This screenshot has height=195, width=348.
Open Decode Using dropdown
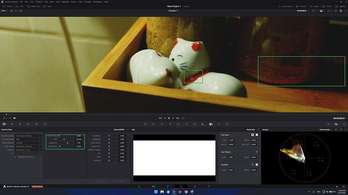(x=28, y=139)
